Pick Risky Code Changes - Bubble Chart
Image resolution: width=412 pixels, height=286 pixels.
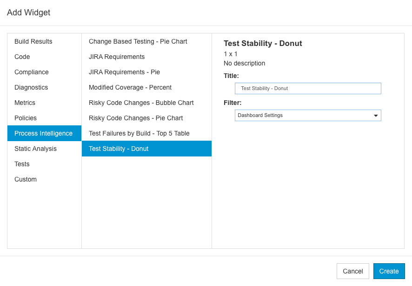146,103
